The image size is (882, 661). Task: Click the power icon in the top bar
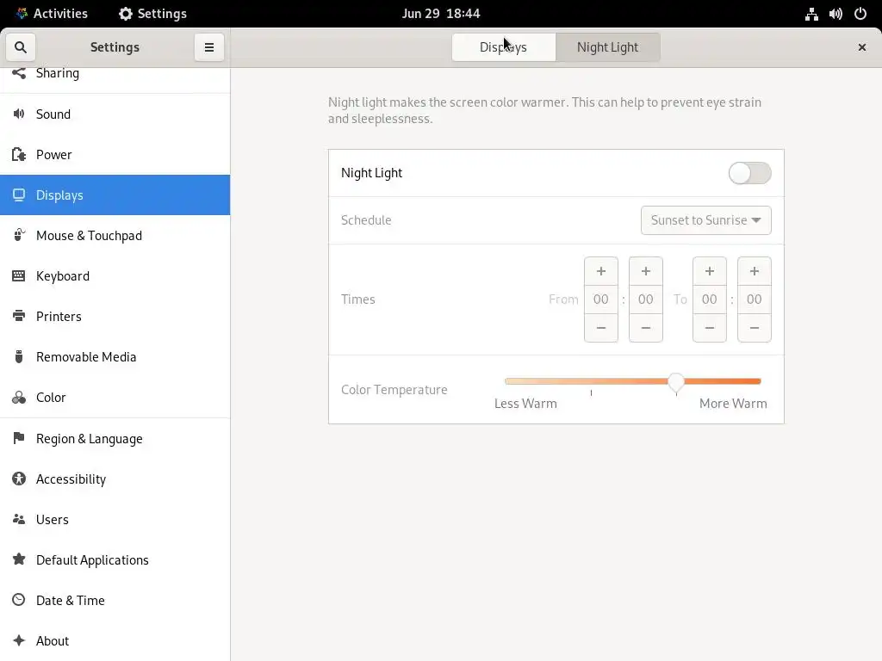pos(860,14)
